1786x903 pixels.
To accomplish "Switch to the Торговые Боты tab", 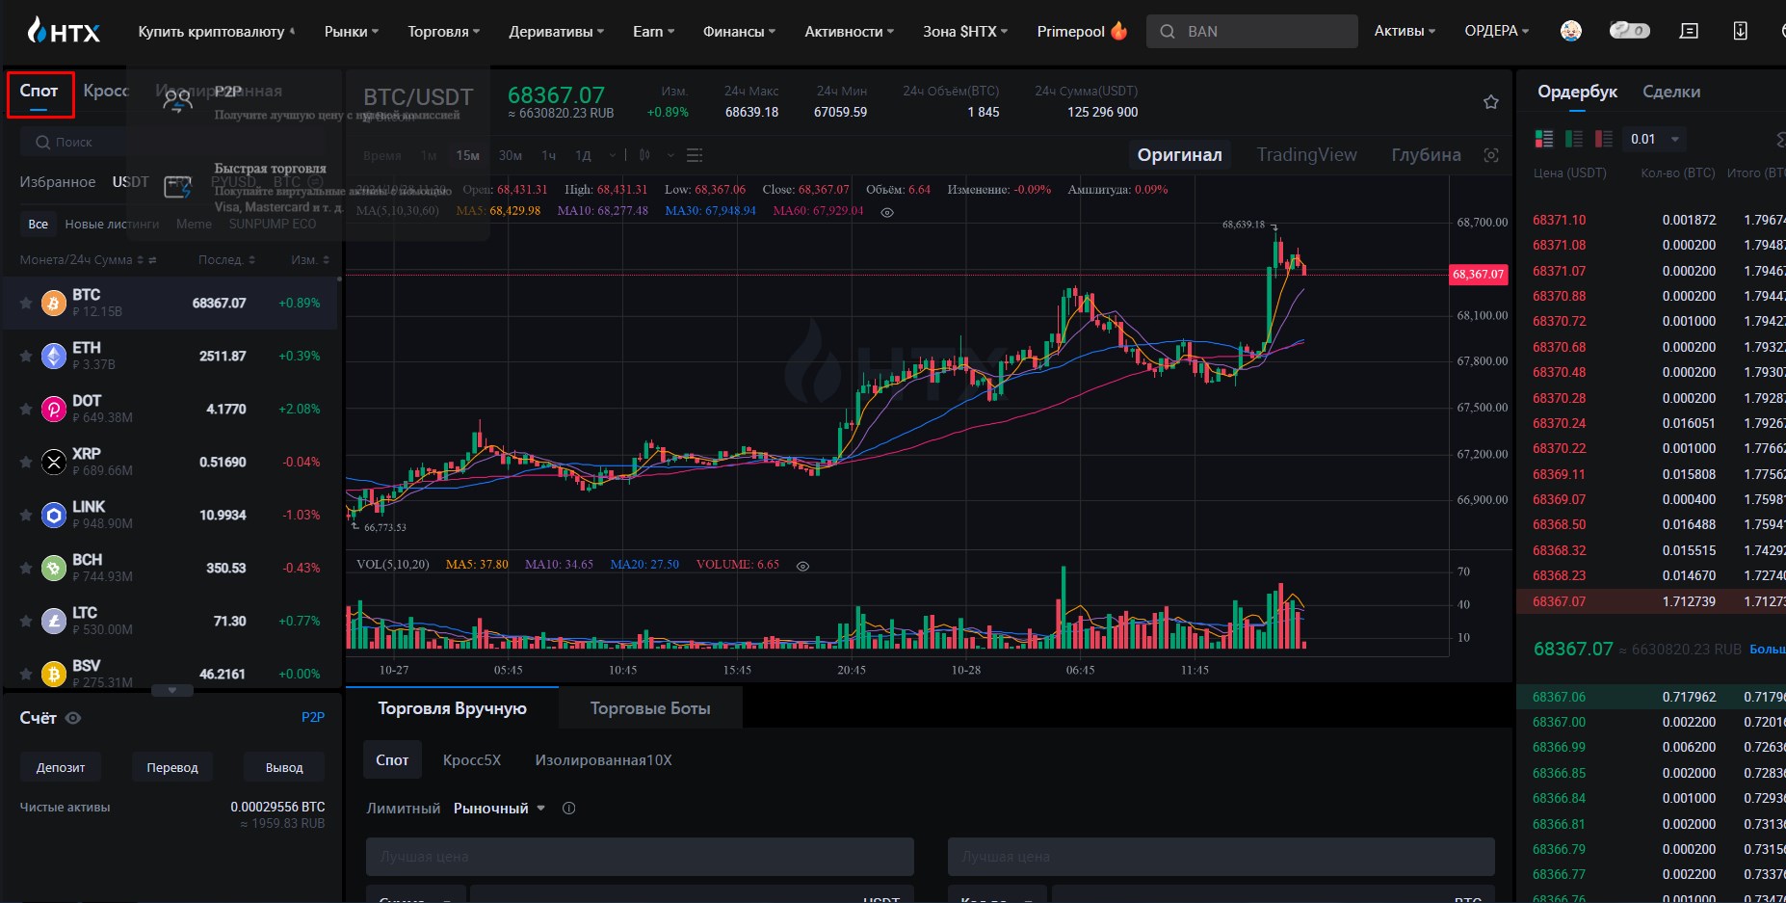I will [x=650, y=708].
